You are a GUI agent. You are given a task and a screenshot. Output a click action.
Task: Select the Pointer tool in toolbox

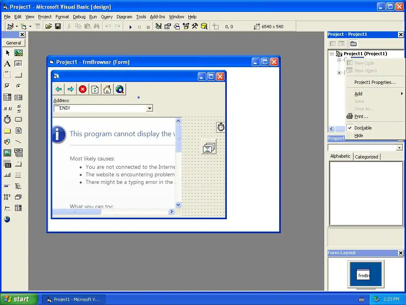coord(8,53)
